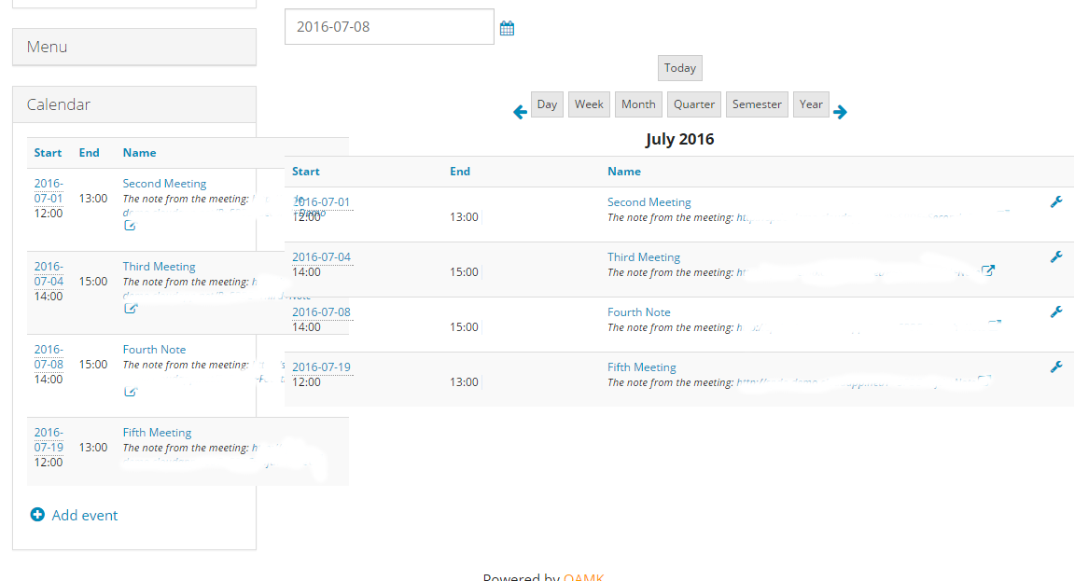The width and height of the screenshot is (1074, 581).
Task: Switch to Day view
Action: pyautogui.click(x=547, y=104)
